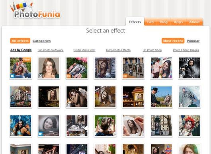Pick the golden Klimt-style painting effect

133,149
